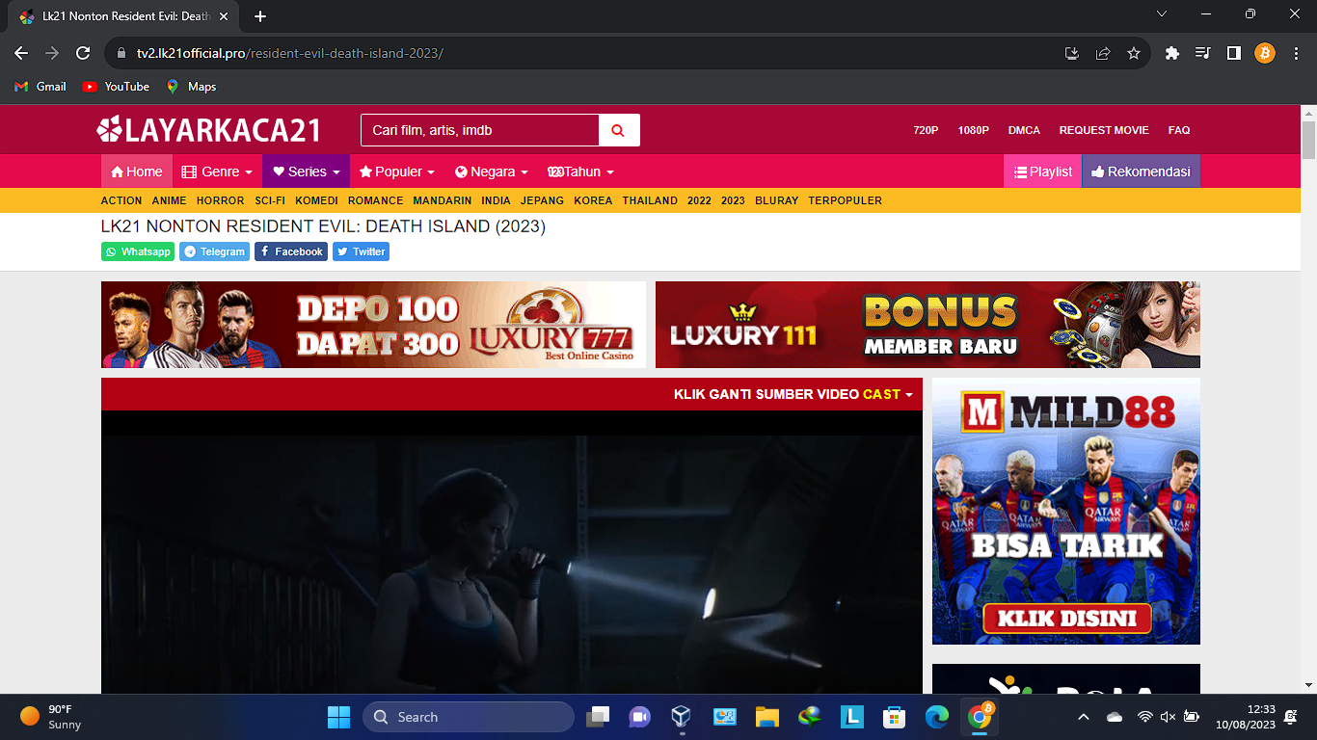This screenshot has height=740, width=1317.
Task: Open File Explorer from taskbar
Action: pos(766,717)
